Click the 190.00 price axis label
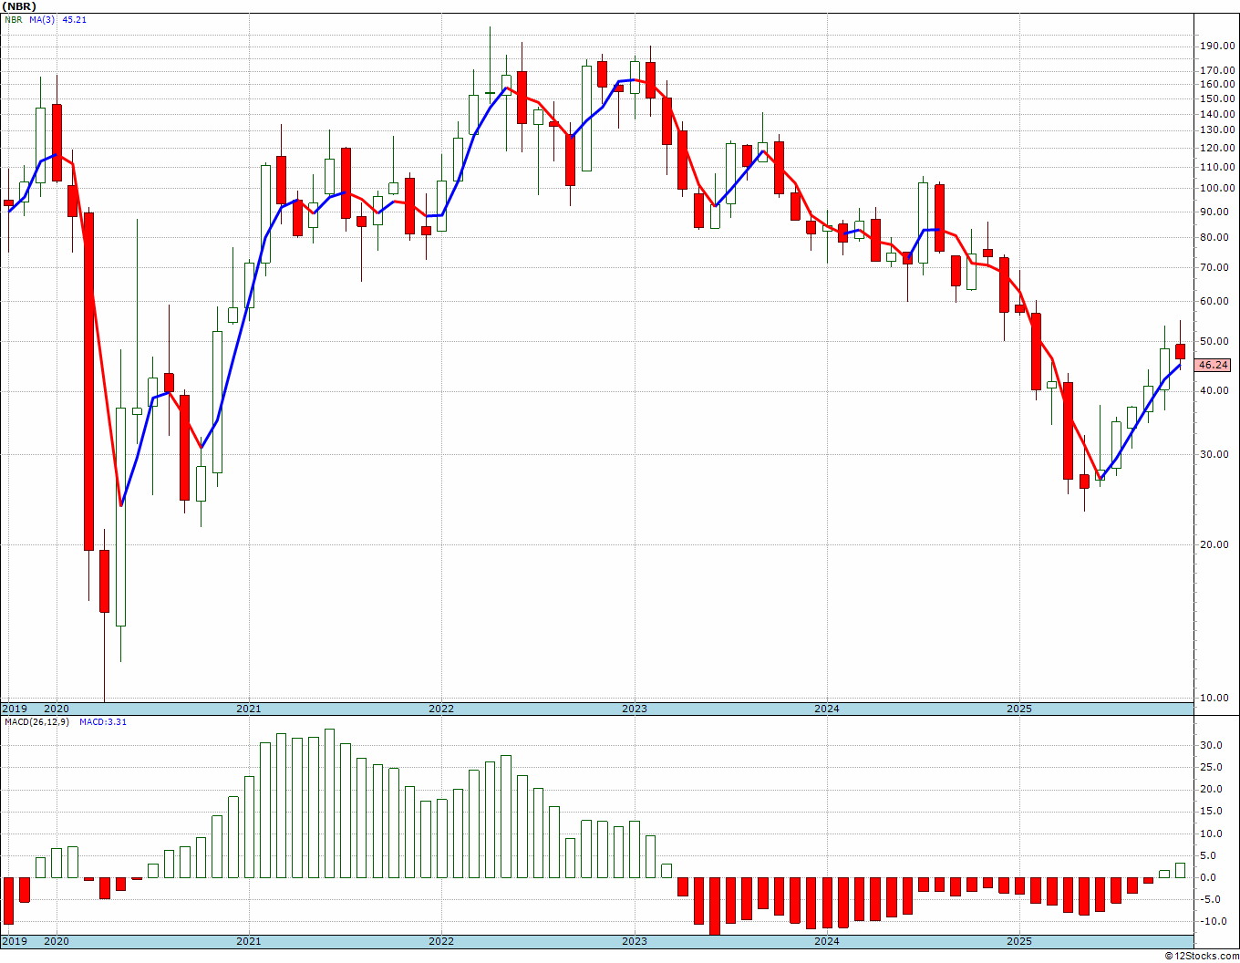1240x963 pixels. click(x=1218, y=47)
